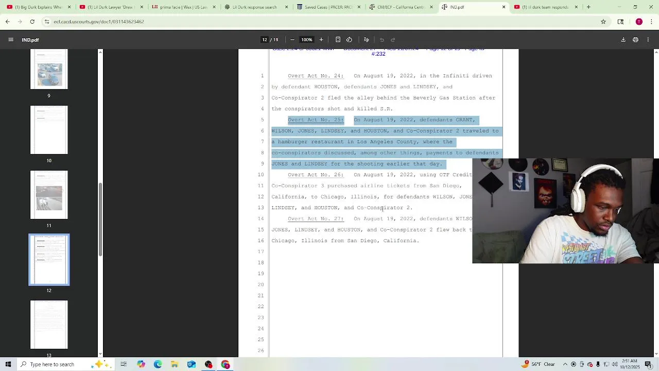The image size is (659, 371).
Task: Click the redo arrow in PDF toolbar
Action: click(x=393, y=40)
